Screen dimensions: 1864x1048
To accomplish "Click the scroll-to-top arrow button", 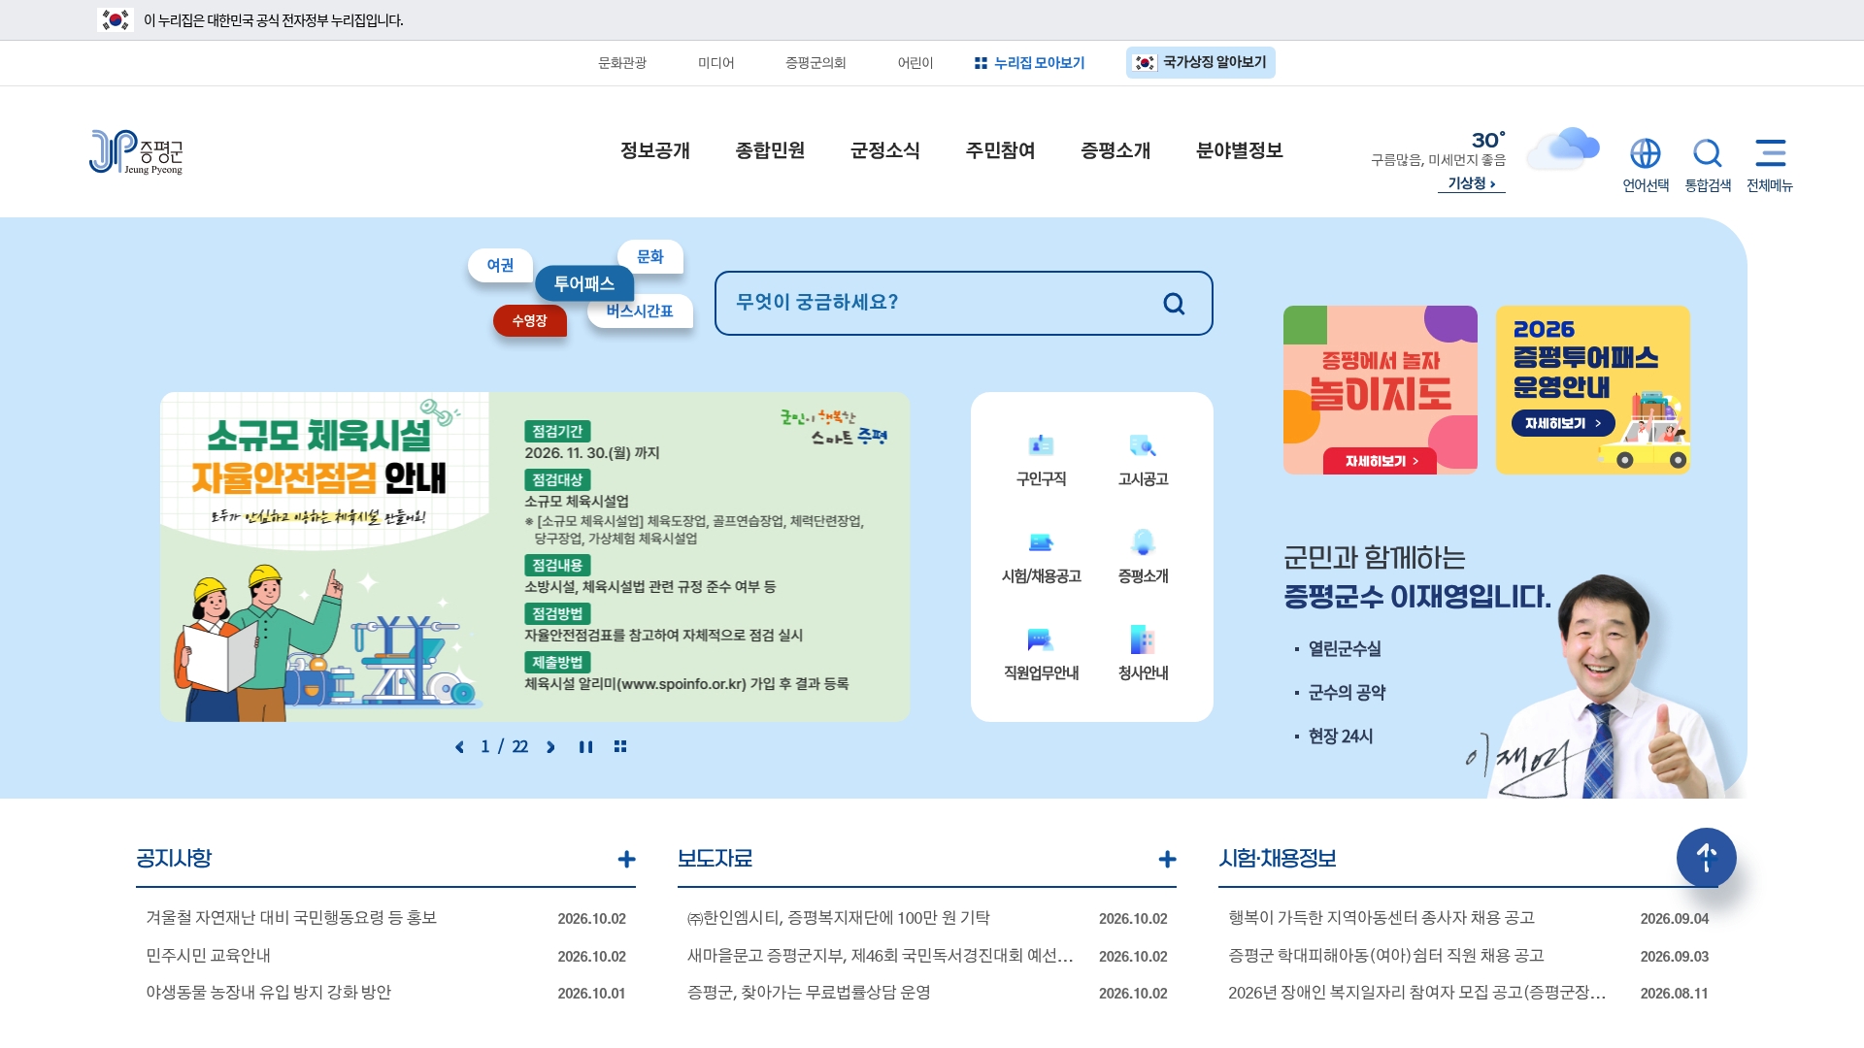I will point(1706,858).
